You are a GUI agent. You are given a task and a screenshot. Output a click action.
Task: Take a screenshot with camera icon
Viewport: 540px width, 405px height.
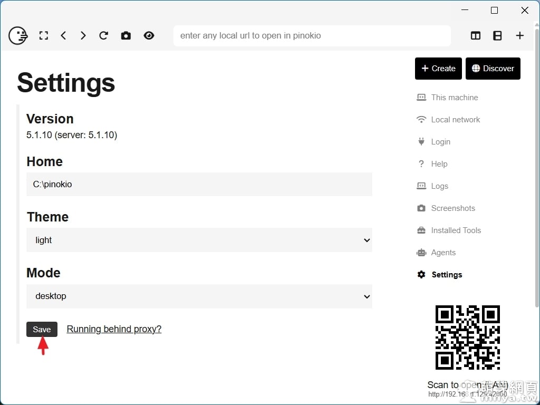coord(126,35)
